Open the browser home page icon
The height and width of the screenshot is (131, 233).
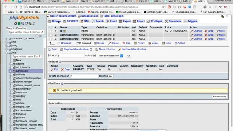tap(21, 7)
